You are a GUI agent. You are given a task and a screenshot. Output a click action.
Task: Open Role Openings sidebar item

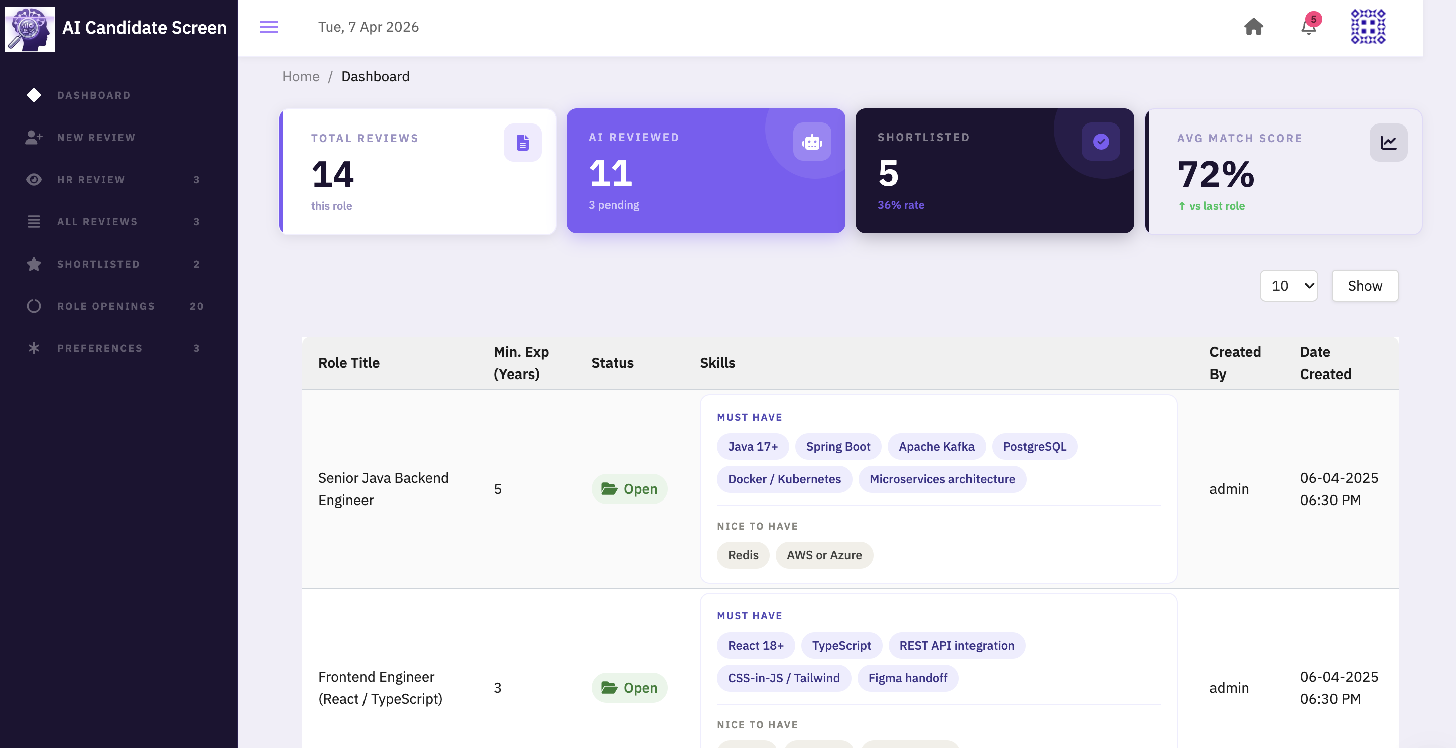106,306
